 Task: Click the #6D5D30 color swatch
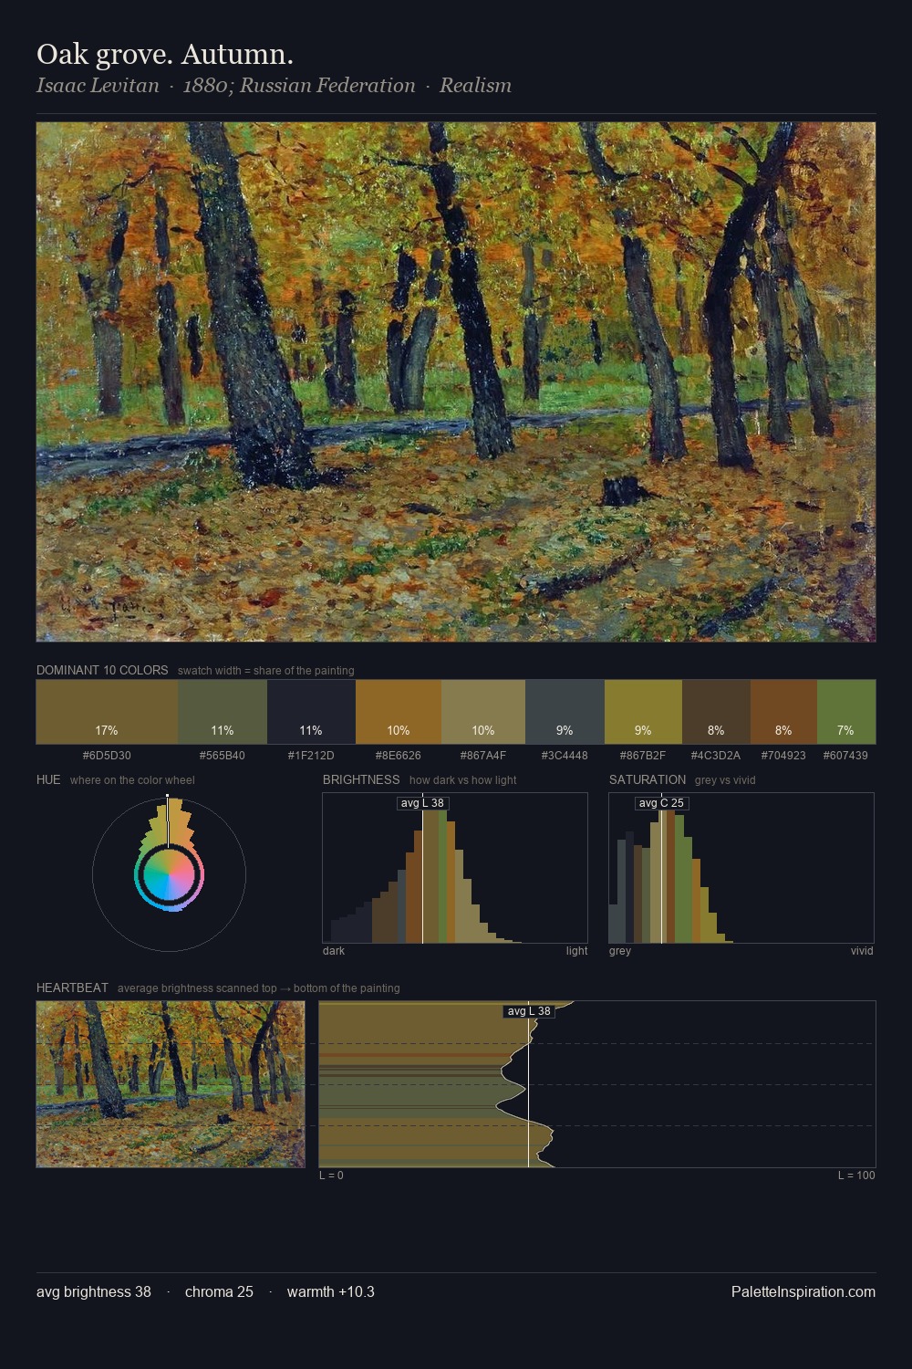(x=107, y=712)
